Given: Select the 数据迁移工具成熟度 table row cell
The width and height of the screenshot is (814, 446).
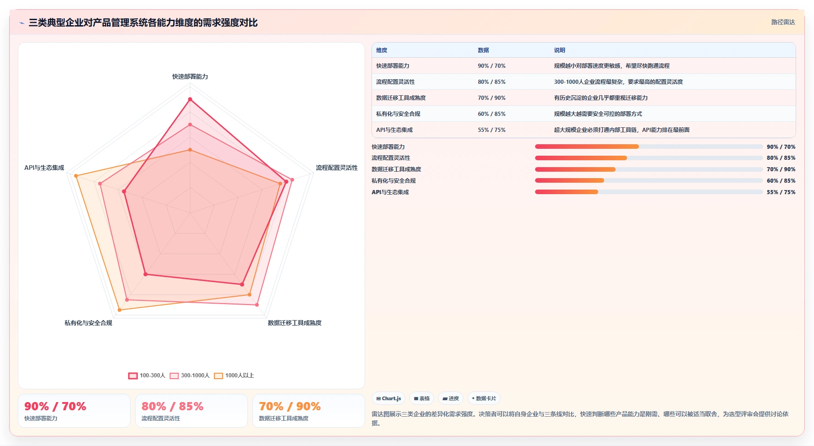Looking at the screenshot, I should click(x=401, y=98).
